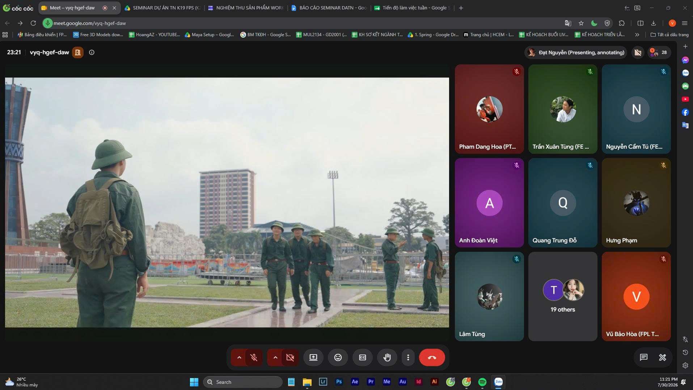Switch to Tiến độ làm việc tuần tab

coord(413,8)
